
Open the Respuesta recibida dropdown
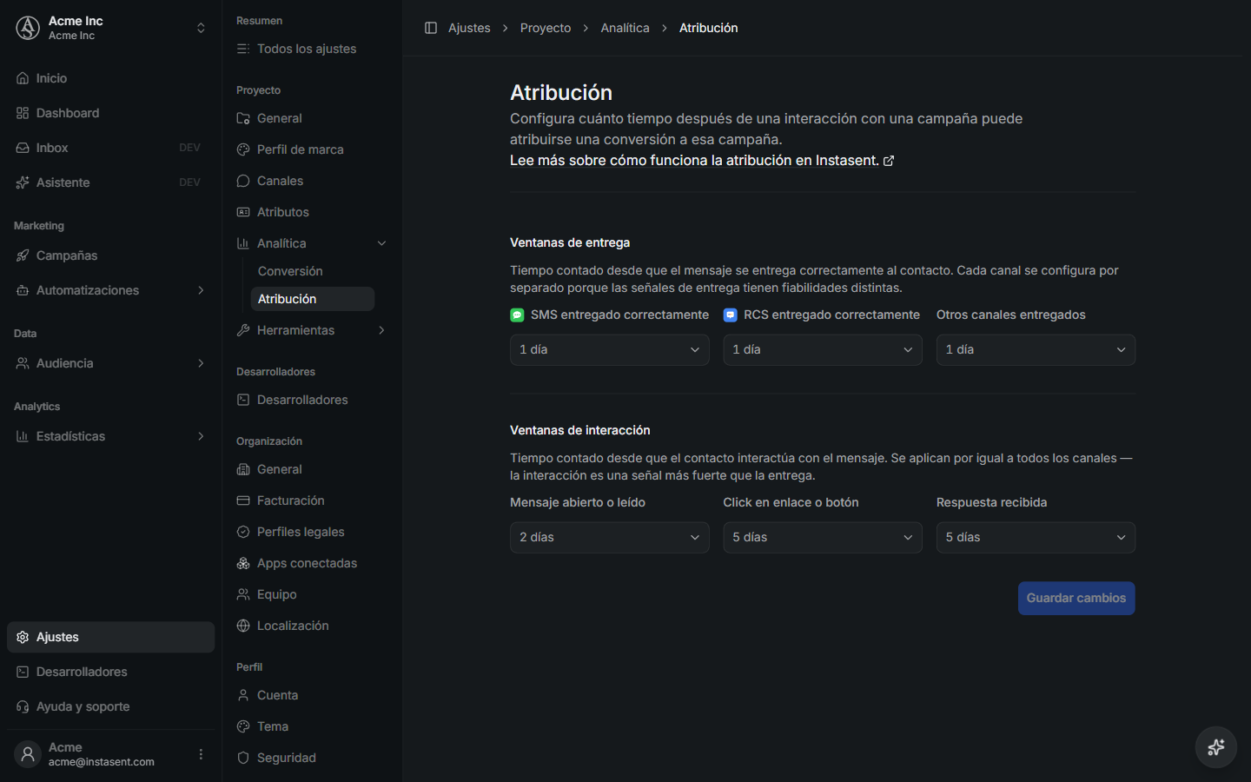click(1036, 537)
